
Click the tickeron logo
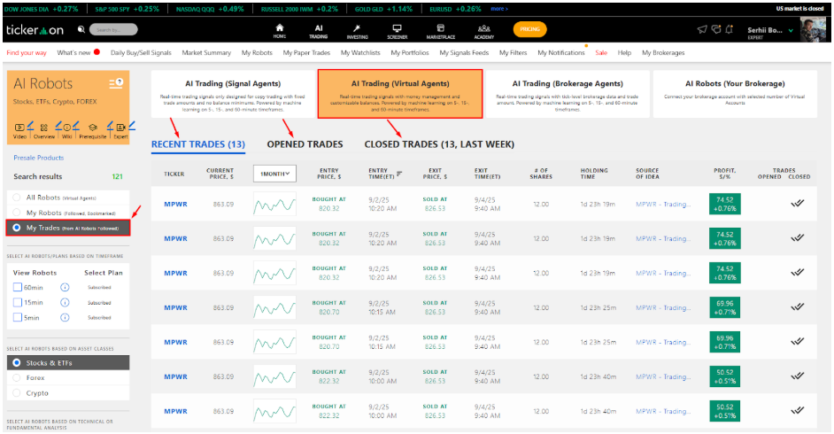[35, 30]
